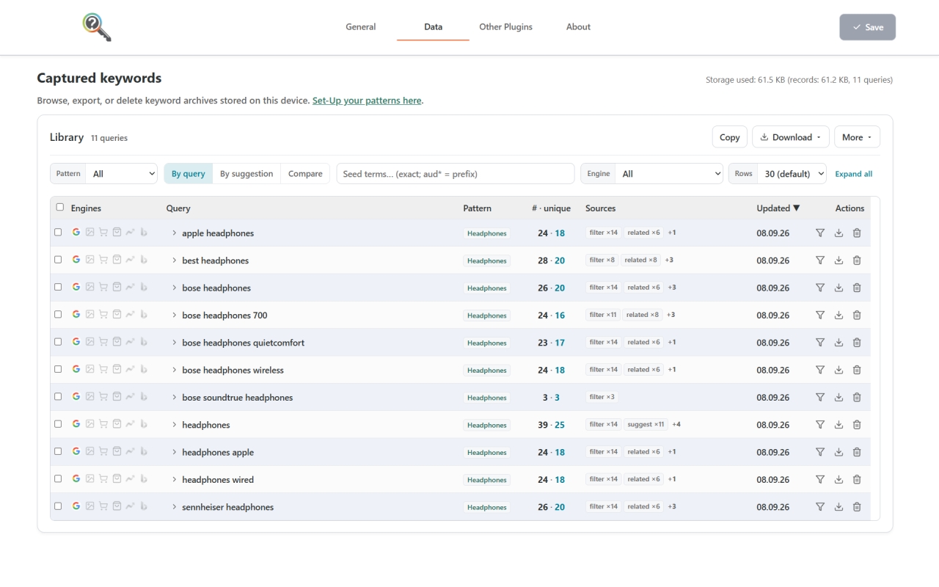Image resolution: width=939 pixels, height=587 pixels.
Task: Tick the select-all checkbox in the table header
Action: point(60,207)
